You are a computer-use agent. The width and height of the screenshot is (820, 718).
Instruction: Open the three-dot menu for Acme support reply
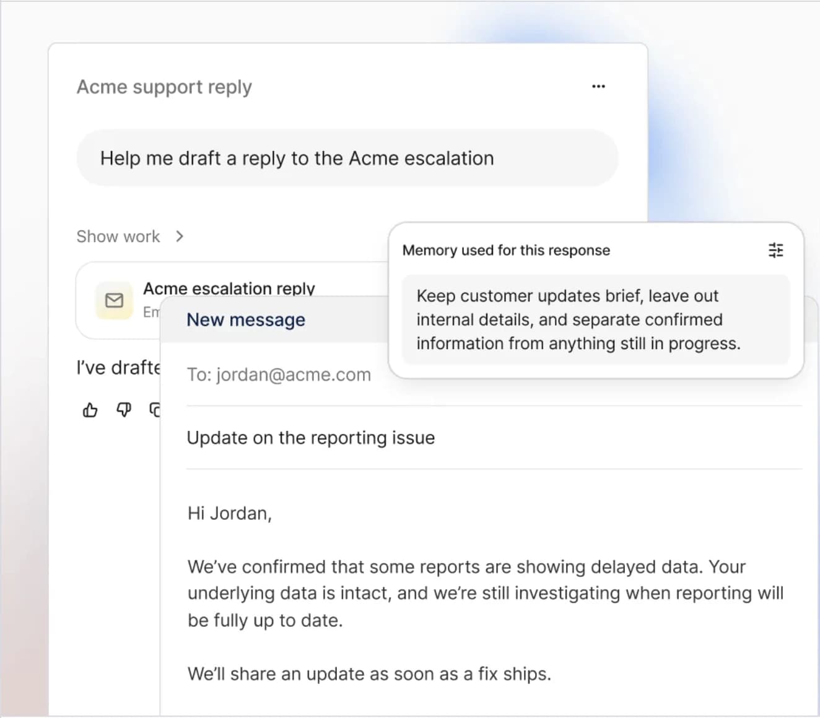click(x=598, y=86)
